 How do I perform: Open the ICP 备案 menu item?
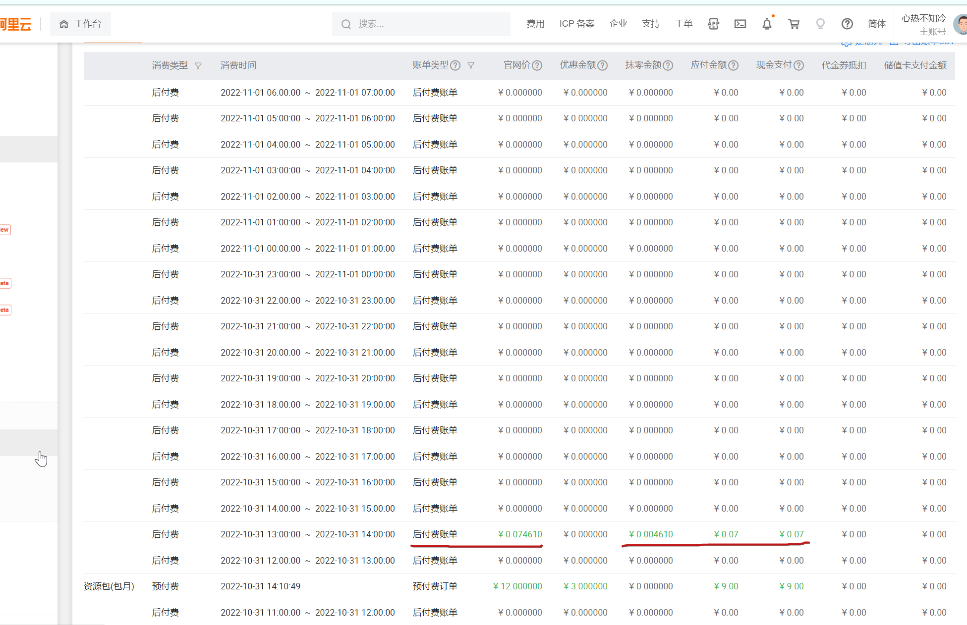[x=576, y=24]
